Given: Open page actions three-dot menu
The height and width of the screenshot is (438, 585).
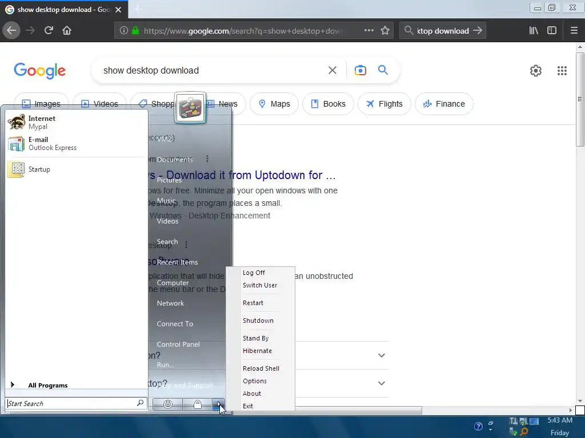Looking at the screenshot, I should (x=369, y=31).
